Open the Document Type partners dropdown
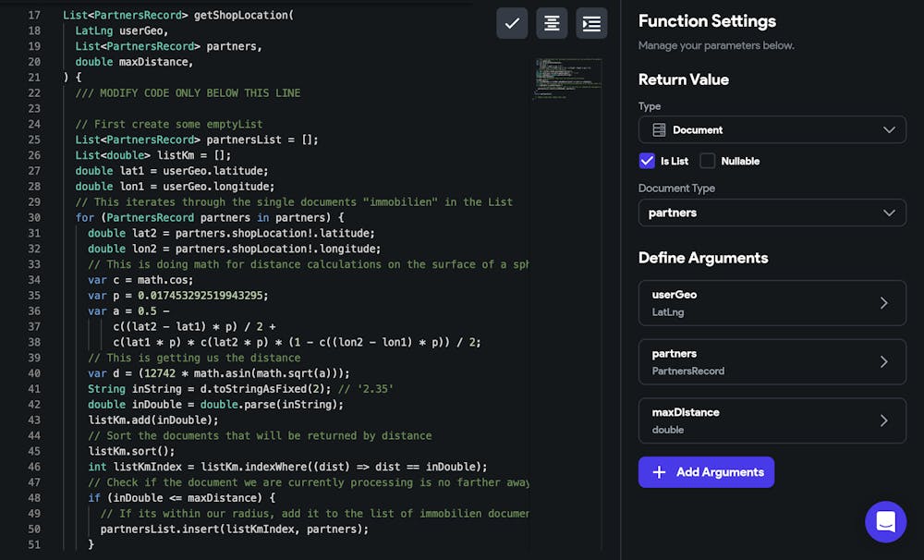This screenshot has height=560, width=924. coord(772,213)
